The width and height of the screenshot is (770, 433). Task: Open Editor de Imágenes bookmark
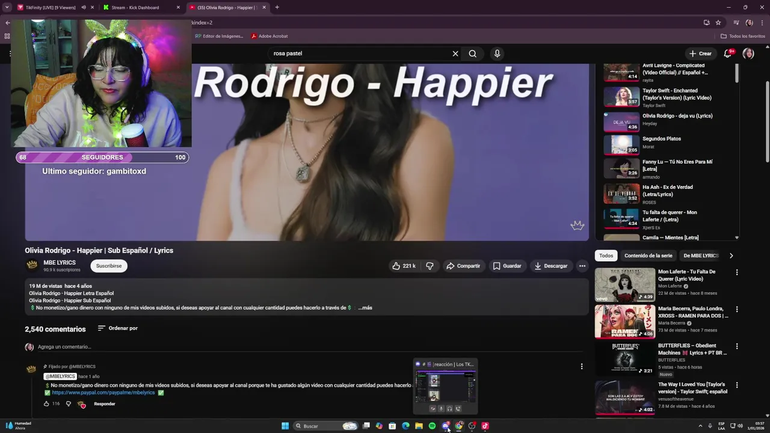[219, 36]
